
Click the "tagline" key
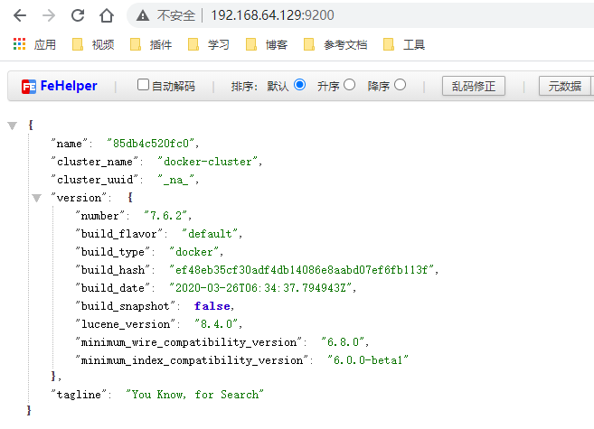(x=80, y=395)
